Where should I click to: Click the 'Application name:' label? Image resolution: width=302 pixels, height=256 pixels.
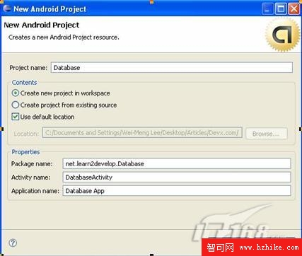(35, 191)
